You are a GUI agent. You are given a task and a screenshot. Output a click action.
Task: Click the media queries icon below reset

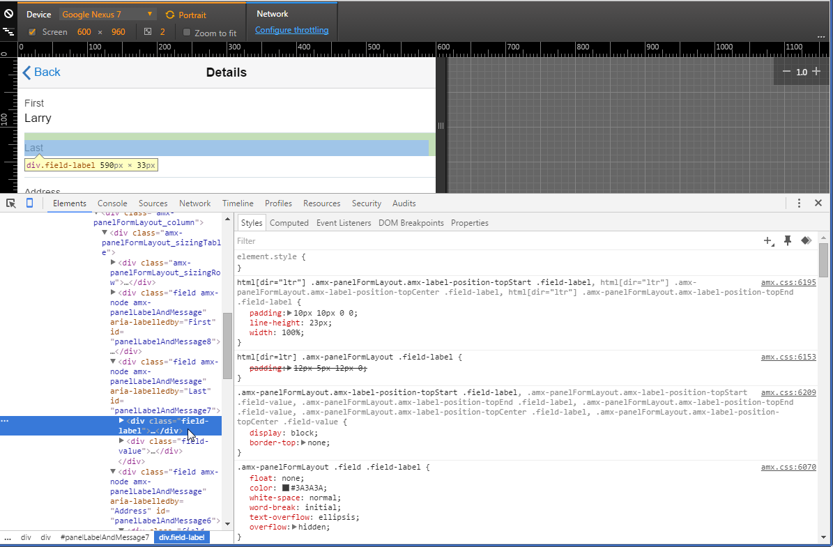8,32
